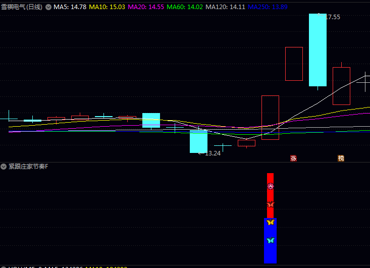This screenshot has height=268, width=370.
Task: Select the cyan candle at 13.24 low
Action: coord(199,141)
